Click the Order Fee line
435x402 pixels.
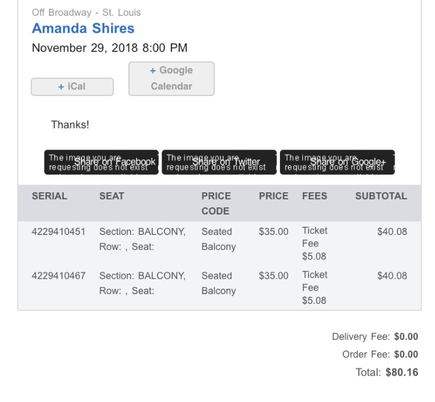tap(380, 355)
